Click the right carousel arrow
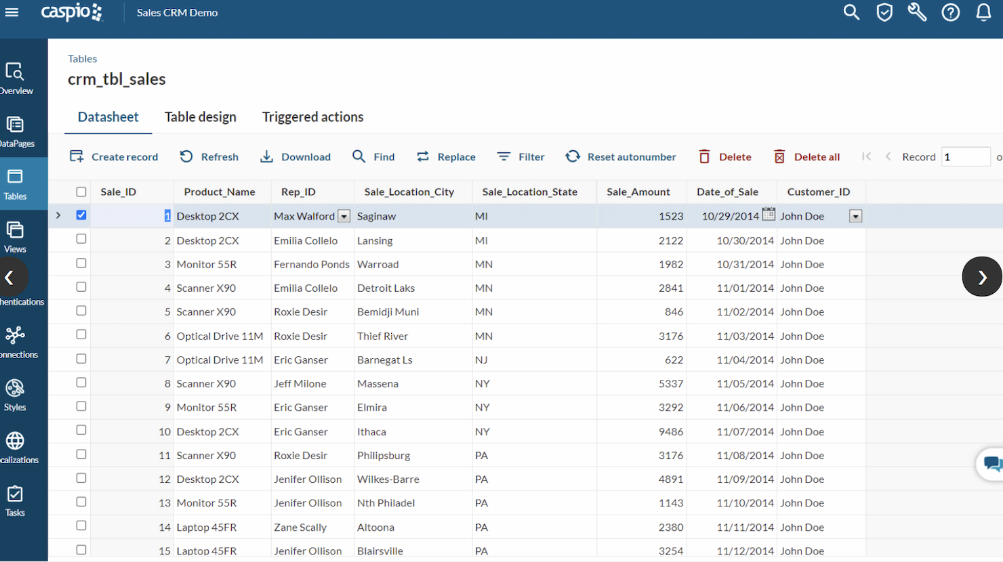Image resolution: width=1003 pixels, height=562 pixels. click(982, 276)
